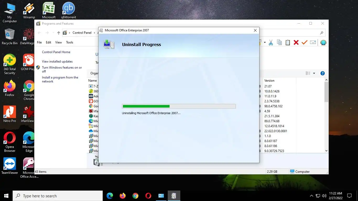The width and height of the screenshot is (358, 201).
Task: Click the Computer label in status bar
Action: click(x=302, y=172)
